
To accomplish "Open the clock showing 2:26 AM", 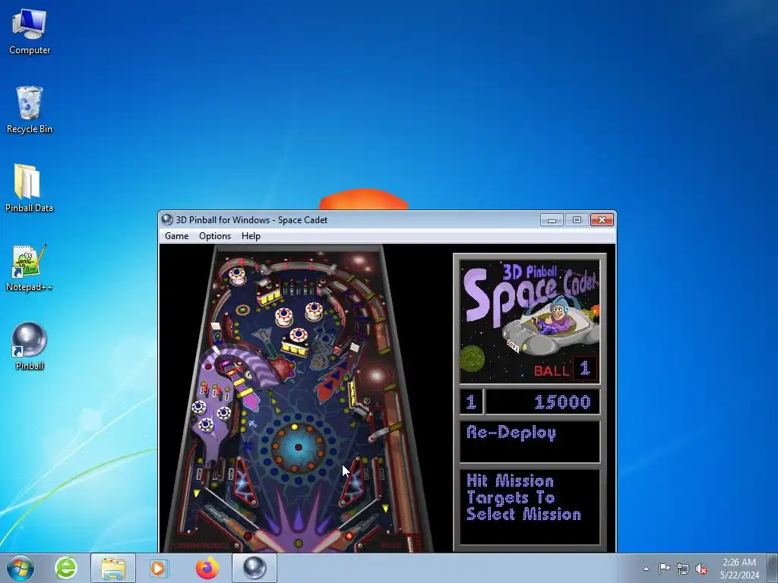I will [x=739, y=569].
